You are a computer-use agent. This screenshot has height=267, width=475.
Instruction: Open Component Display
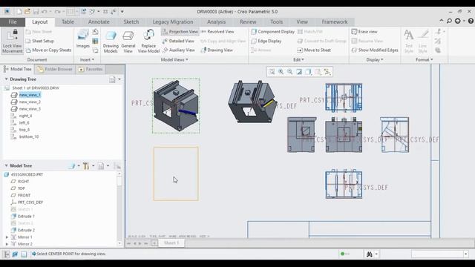272,31
